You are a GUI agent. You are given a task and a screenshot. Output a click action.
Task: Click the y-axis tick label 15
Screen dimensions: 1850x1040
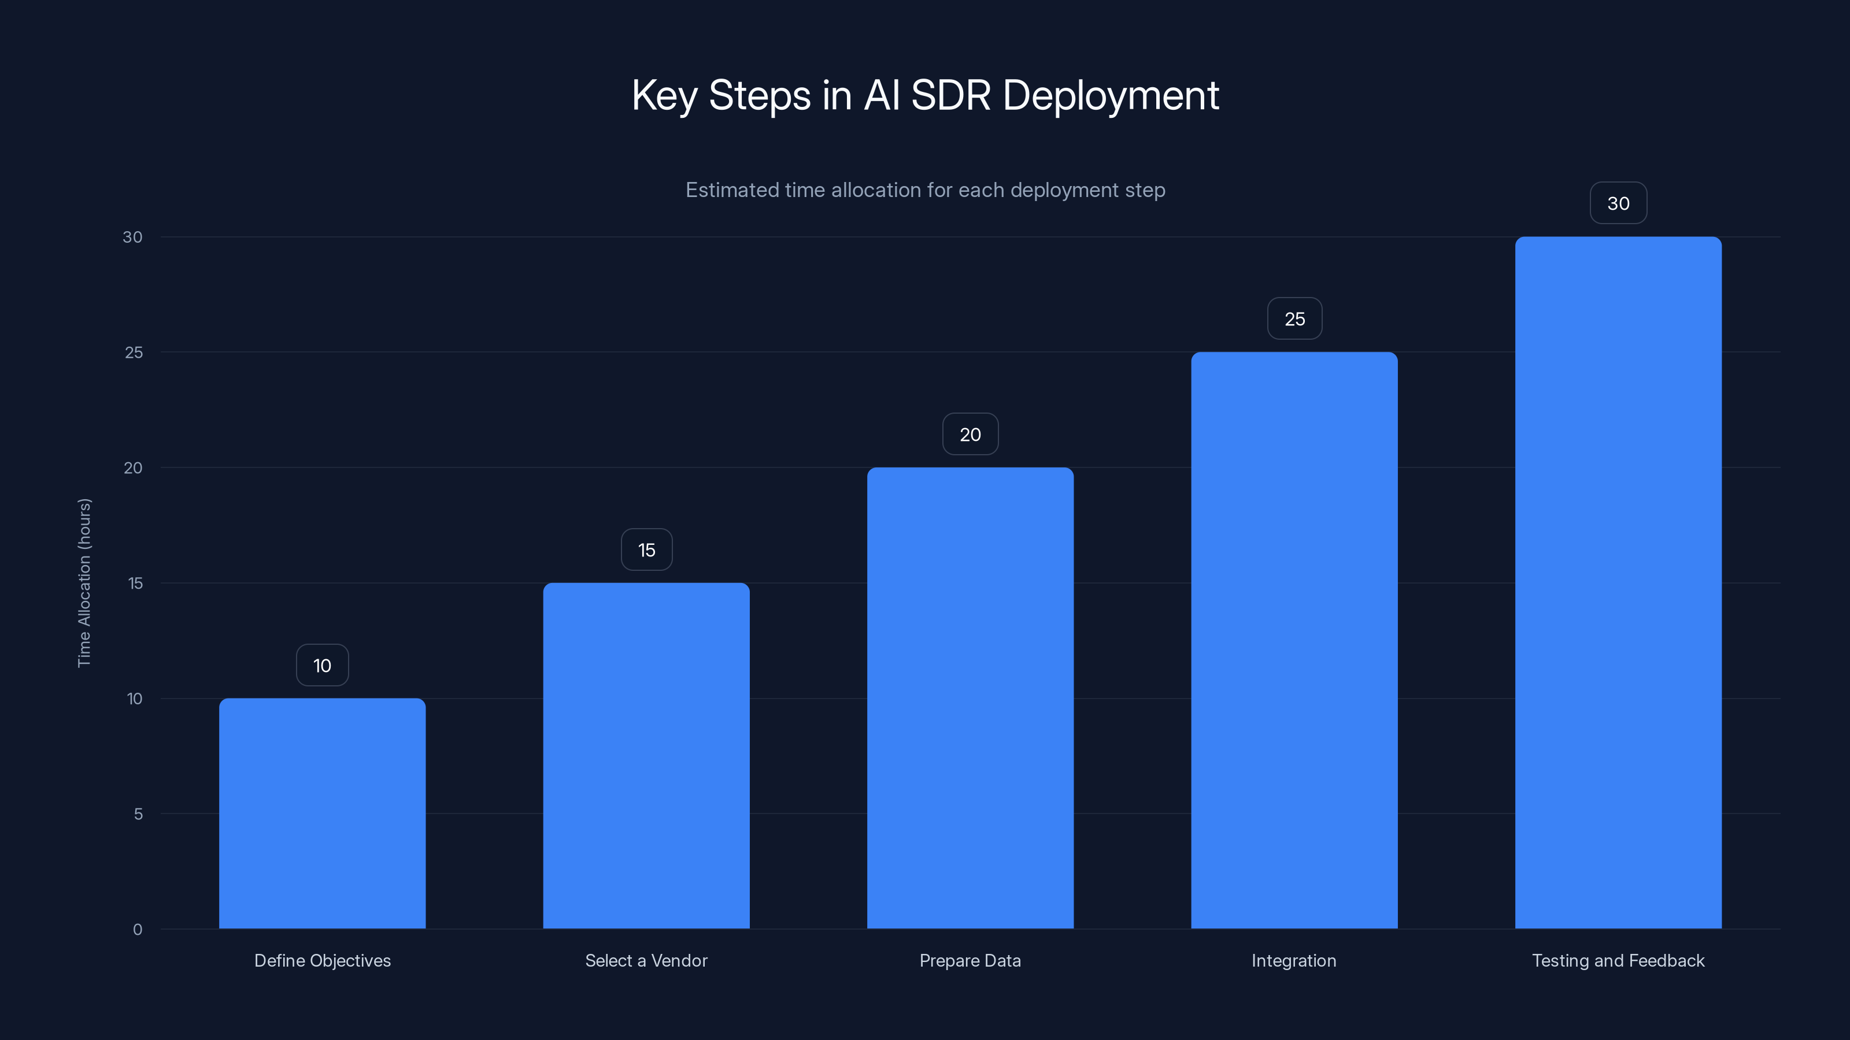pos(136,583)
